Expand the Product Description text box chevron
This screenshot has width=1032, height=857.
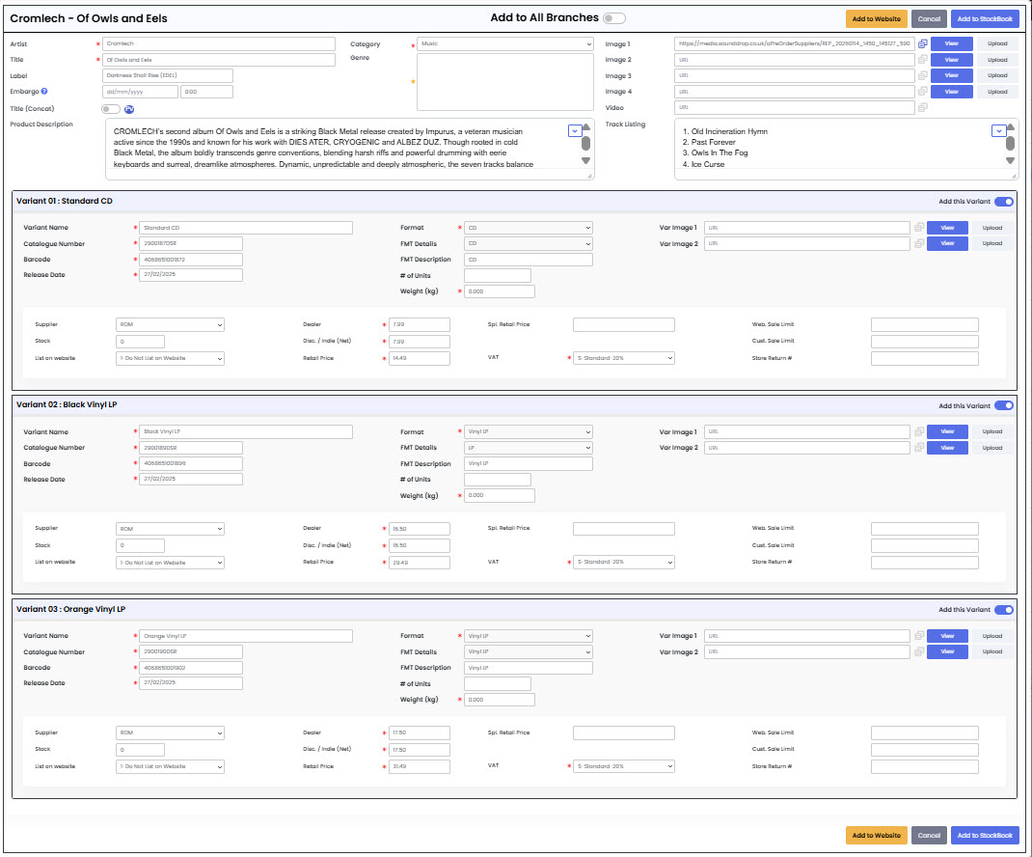click(575, 130)
